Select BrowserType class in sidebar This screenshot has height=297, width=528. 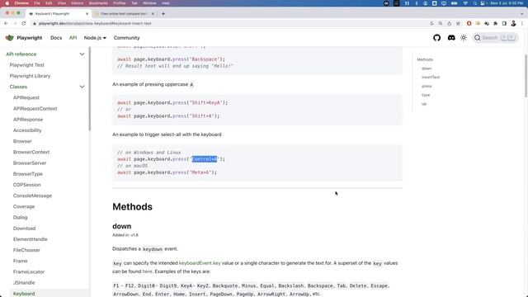28,174
